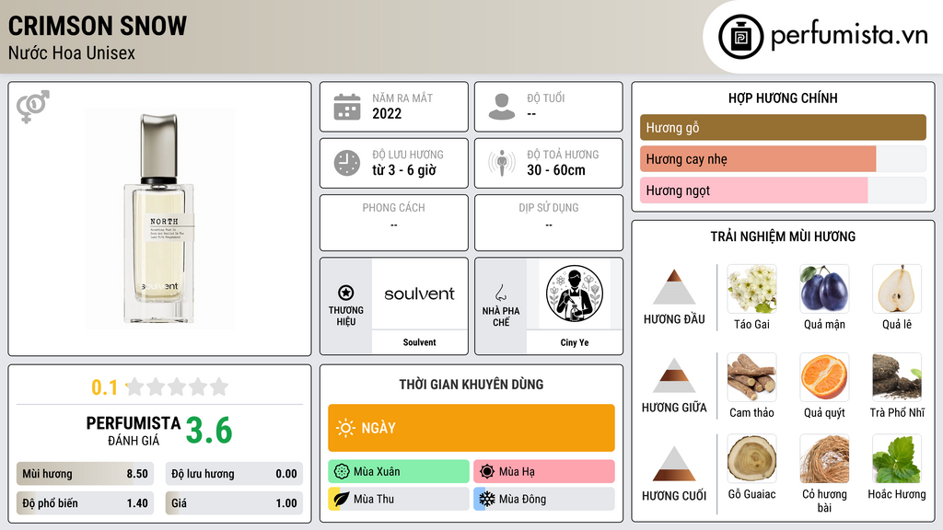The height and width of the screenshot is (530, 943).
Task: Click the nose icon above Nhà pha chế
Action: tap(500, 293)
